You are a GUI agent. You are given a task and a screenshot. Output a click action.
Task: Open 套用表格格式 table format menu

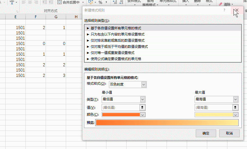click(x=150, y=3)
